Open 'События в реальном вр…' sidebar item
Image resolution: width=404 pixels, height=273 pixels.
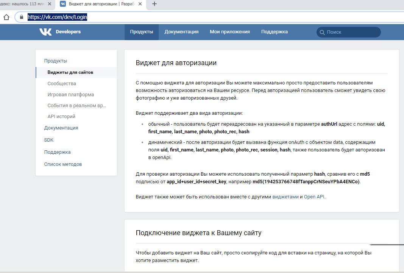(x=76, y=106)
